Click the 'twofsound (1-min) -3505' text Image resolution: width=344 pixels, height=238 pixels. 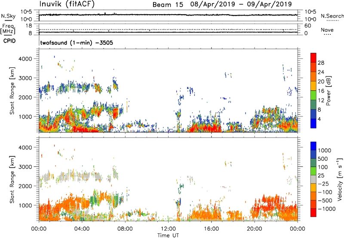click(x=77, y=43)
